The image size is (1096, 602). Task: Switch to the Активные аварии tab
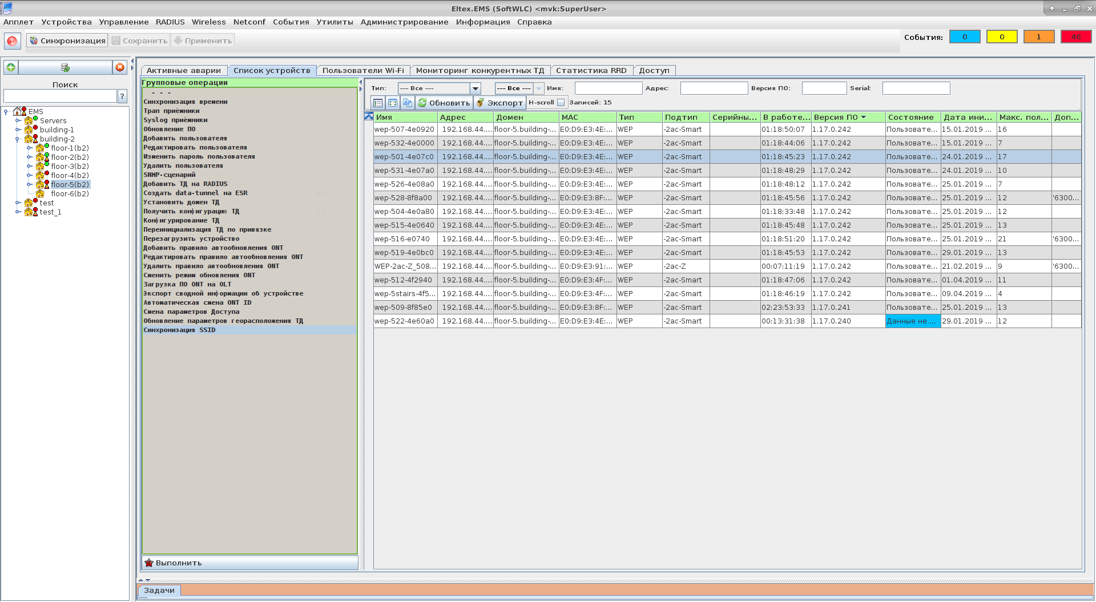(x=184, y=71)
